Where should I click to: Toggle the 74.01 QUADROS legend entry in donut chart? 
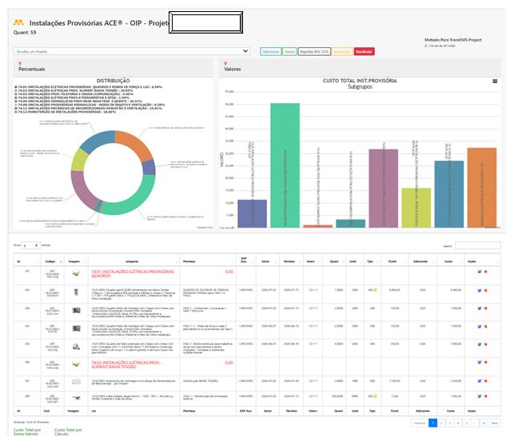coord(80,87)
